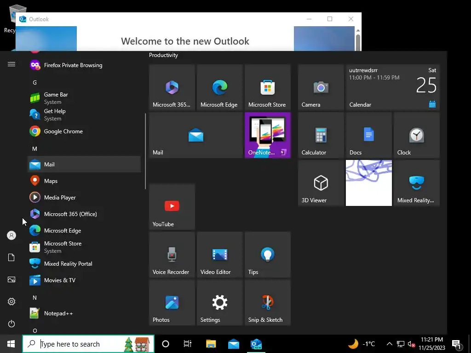Image resolution: width=471 pixels, height=353 pixels.
Task: Open the Calendar live tile
Action: (393, 87)
